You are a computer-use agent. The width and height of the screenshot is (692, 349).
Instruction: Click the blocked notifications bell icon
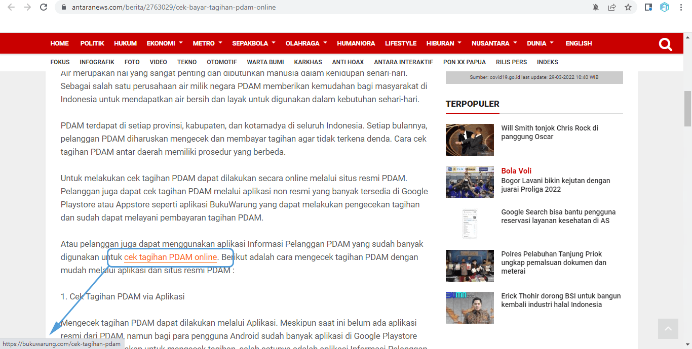(x=596, y=7)
